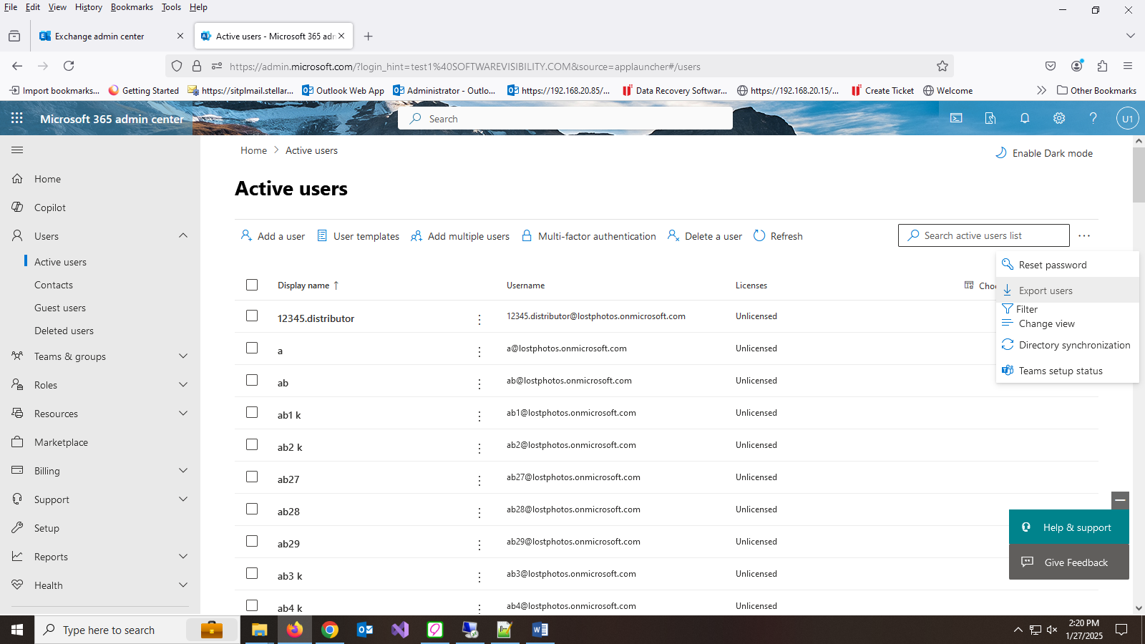Image resolution: width=1145 pixels, height=644 pixels.
Task: Select the checkbox for ab28 user
Action: 252,509
